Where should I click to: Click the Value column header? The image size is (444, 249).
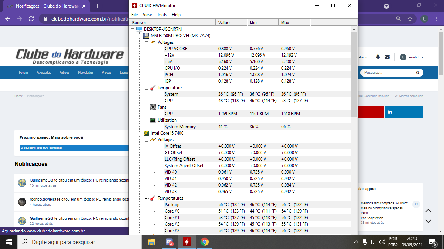pyautogui.click(x=232, y=23)
